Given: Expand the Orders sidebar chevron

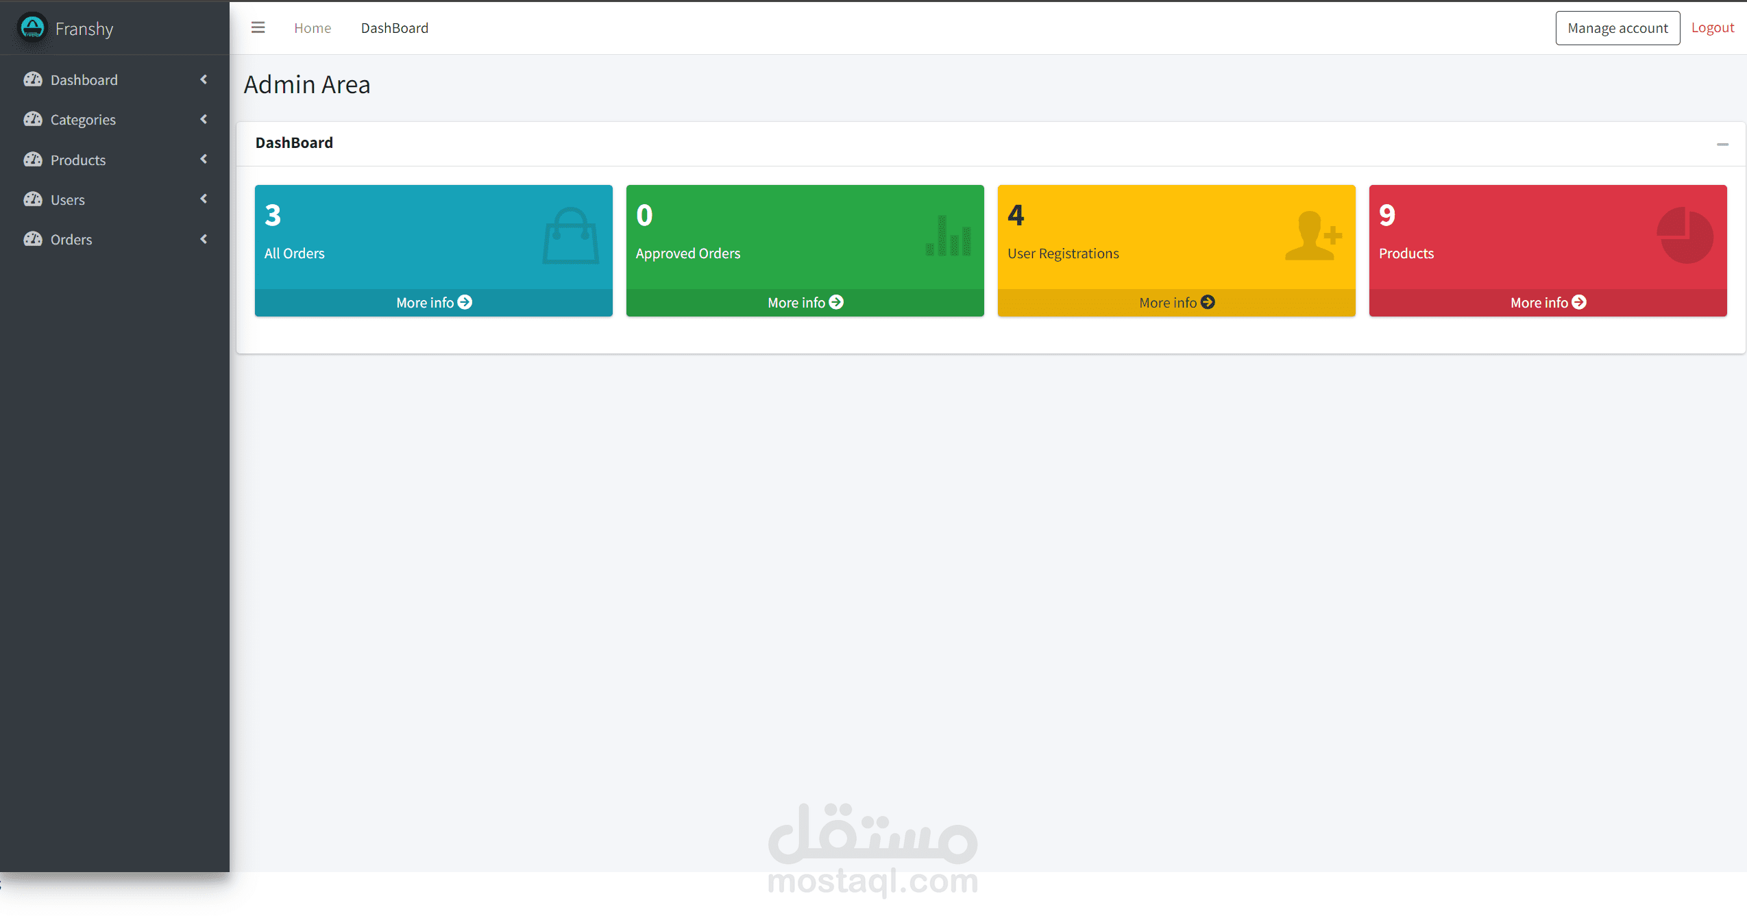Looking at the screenshot, I should coord(204,239).
